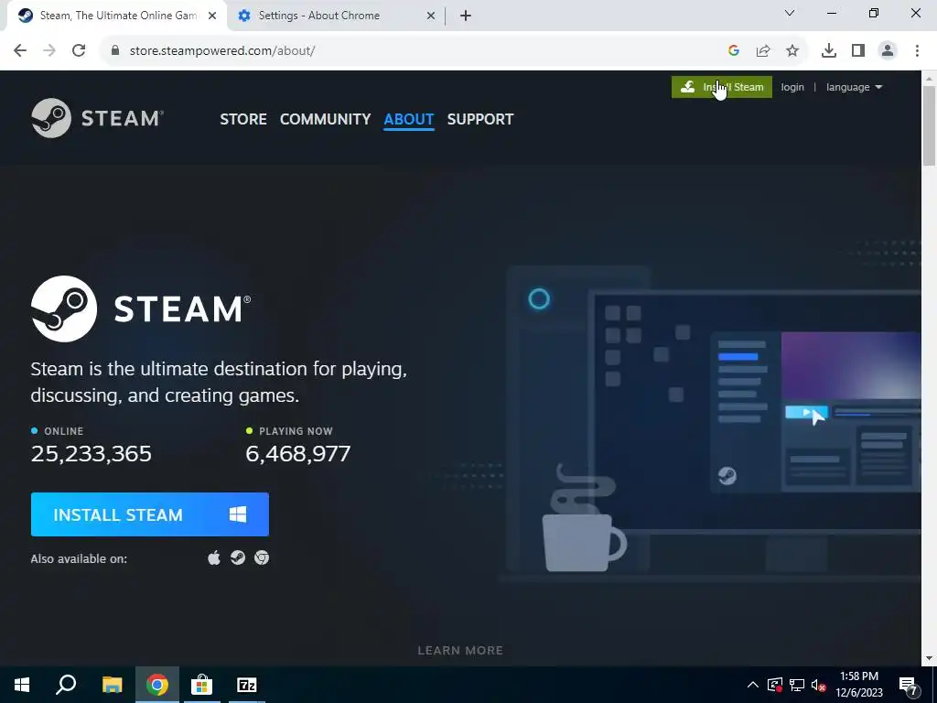This screenshot has height=703, width=937.
Task: Click the muted volume tray icon
Action: click(x=818, y=685)
